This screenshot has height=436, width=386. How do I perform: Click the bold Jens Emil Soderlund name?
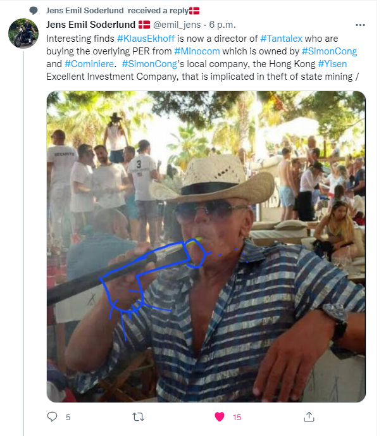point(90,25)
